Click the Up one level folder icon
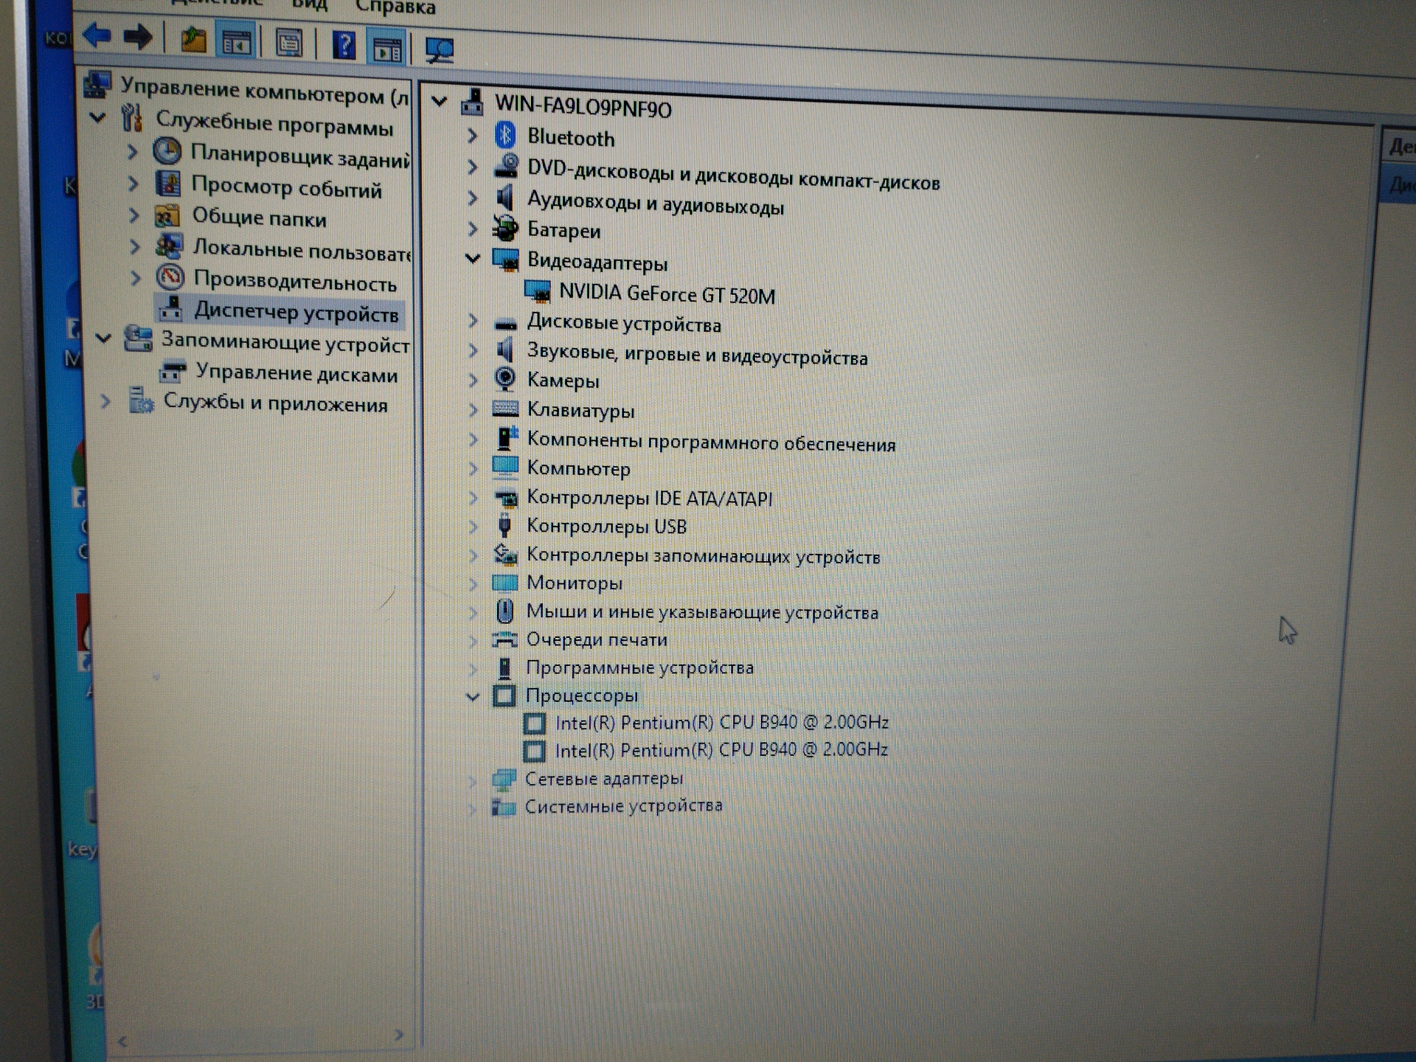 pyautogui.click(x=193, y=40)
